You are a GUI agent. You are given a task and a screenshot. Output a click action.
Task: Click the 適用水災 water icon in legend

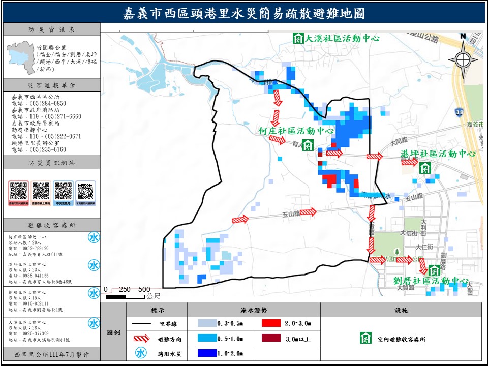[140, 353]
